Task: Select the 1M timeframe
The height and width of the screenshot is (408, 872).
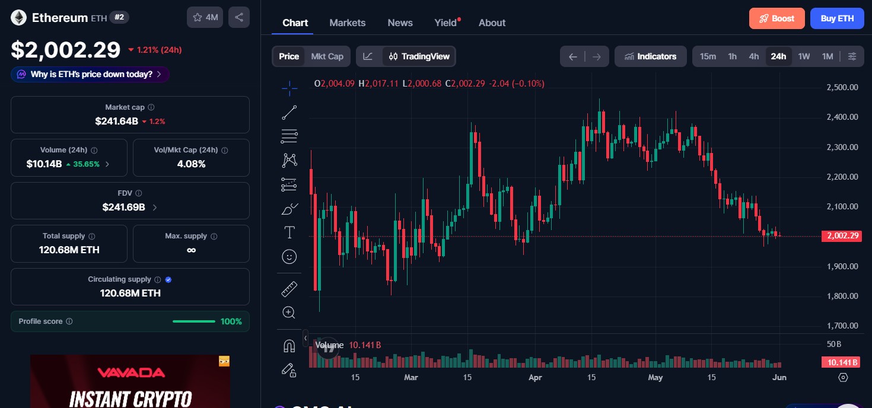Action: click(x=828, y=56)
